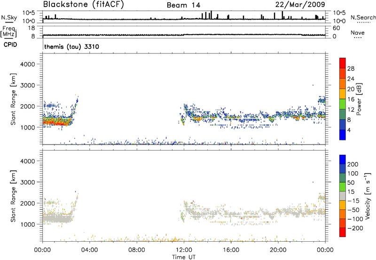Click the "-15" label on Velocity colorbar
Image resolution: width=376 pixels, height=260 pixels.
pyautogui.click(x=353, y=200)
